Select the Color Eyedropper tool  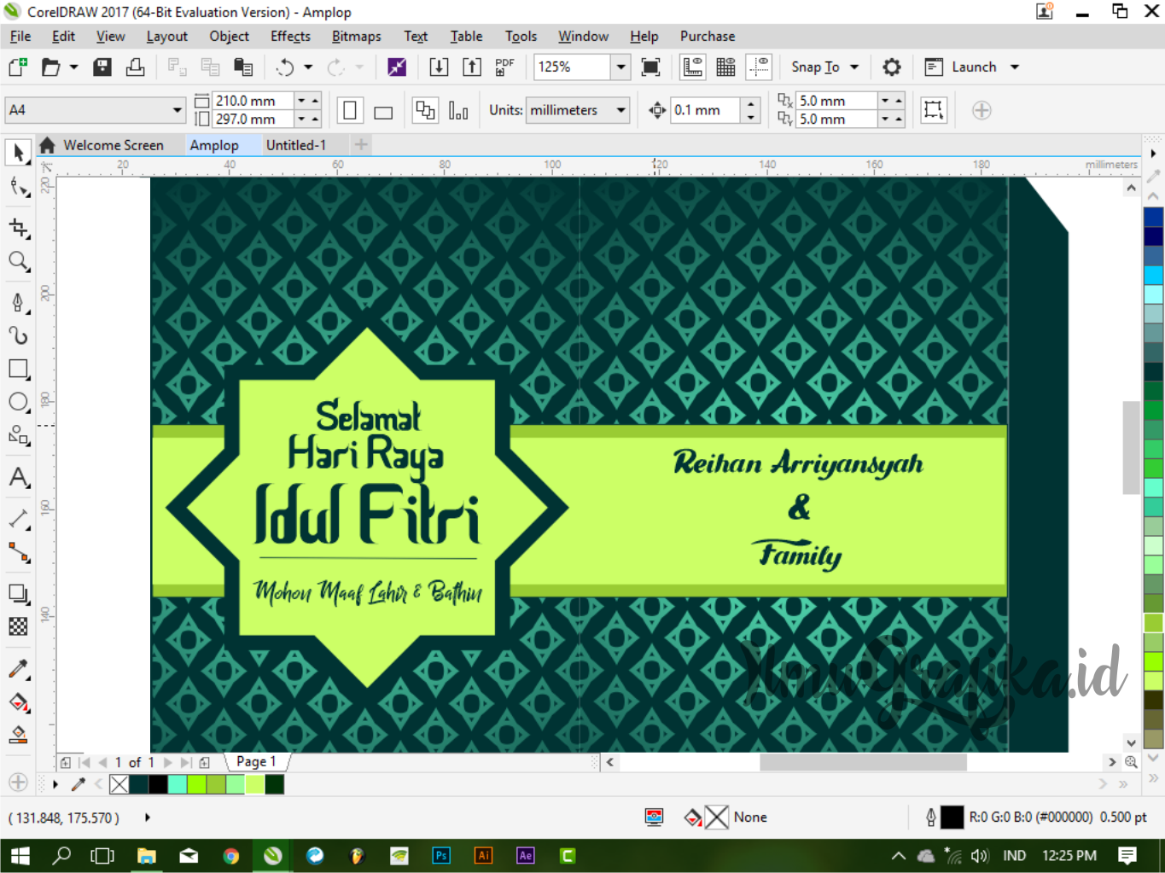[x=18, y=668]
